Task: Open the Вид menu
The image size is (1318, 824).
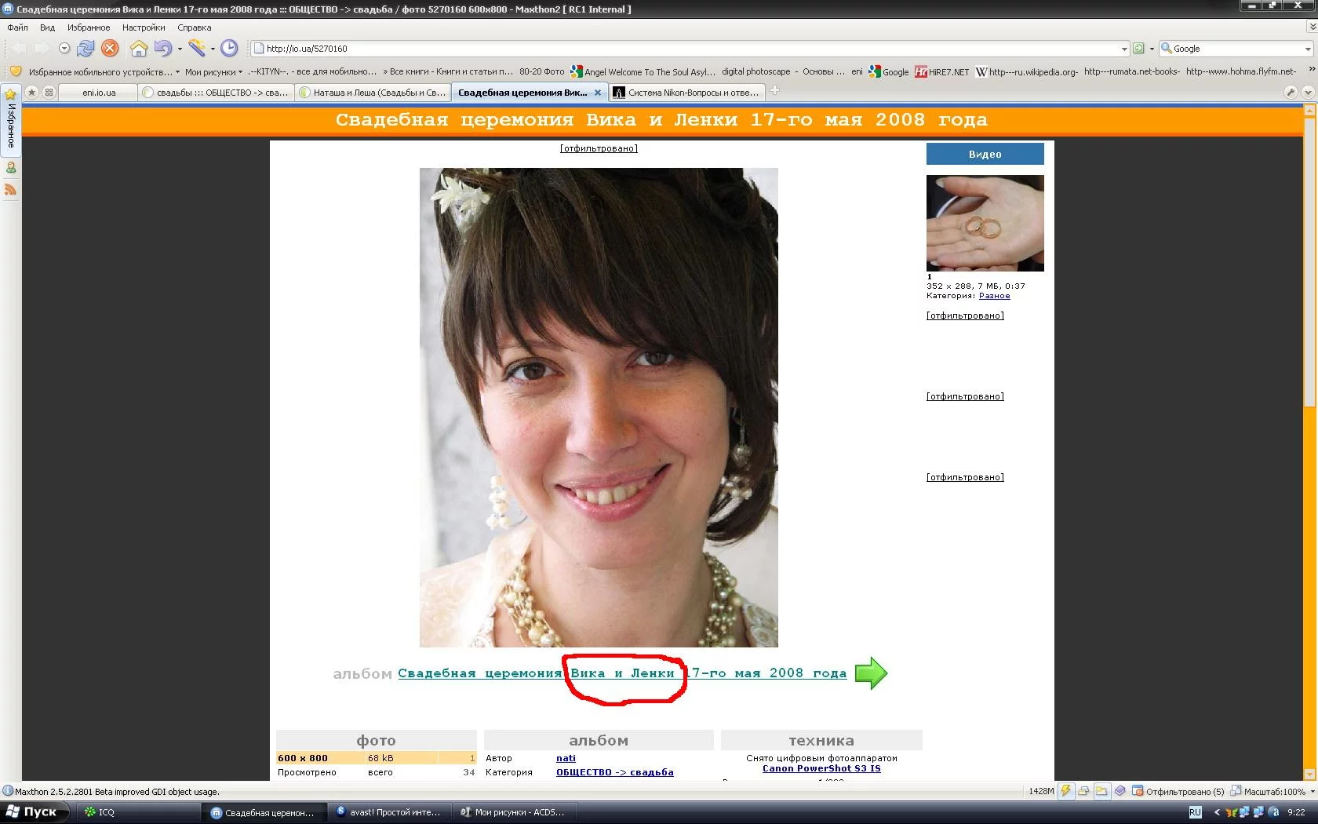Action: 47,27
